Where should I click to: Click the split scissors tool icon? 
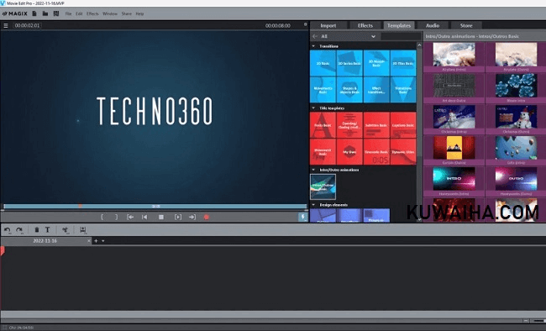(x=66, y=230)
